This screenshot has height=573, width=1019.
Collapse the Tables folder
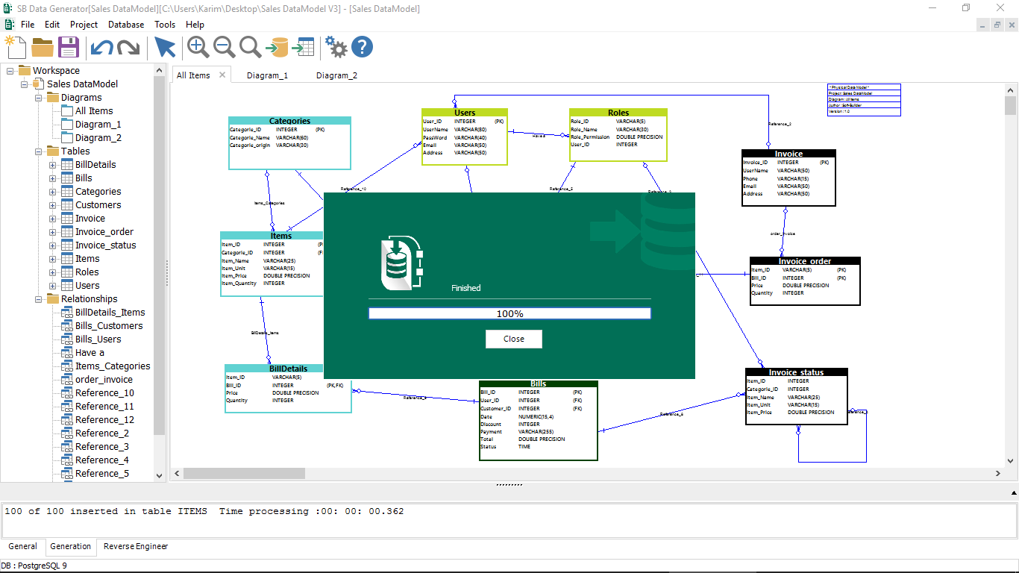coord(39,151)
